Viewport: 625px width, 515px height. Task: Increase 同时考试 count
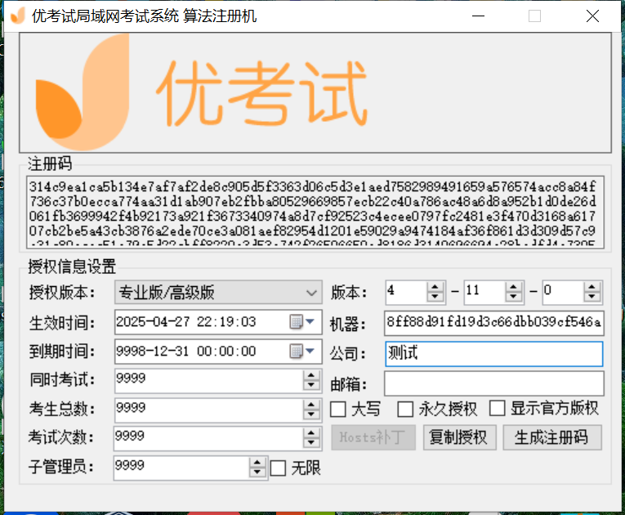point(311,375)
